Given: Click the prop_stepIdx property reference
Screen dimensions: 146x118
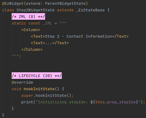Looking at the screenshot, I should 122,102.
